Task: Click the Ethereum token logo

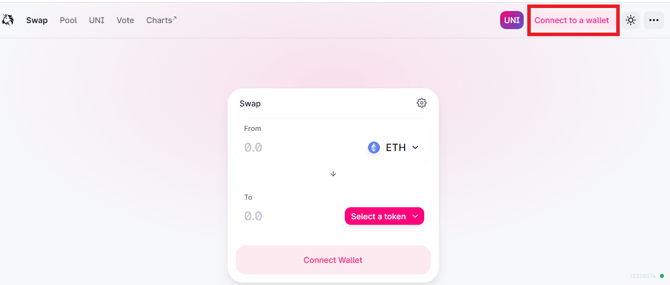Action: [374, 148]
